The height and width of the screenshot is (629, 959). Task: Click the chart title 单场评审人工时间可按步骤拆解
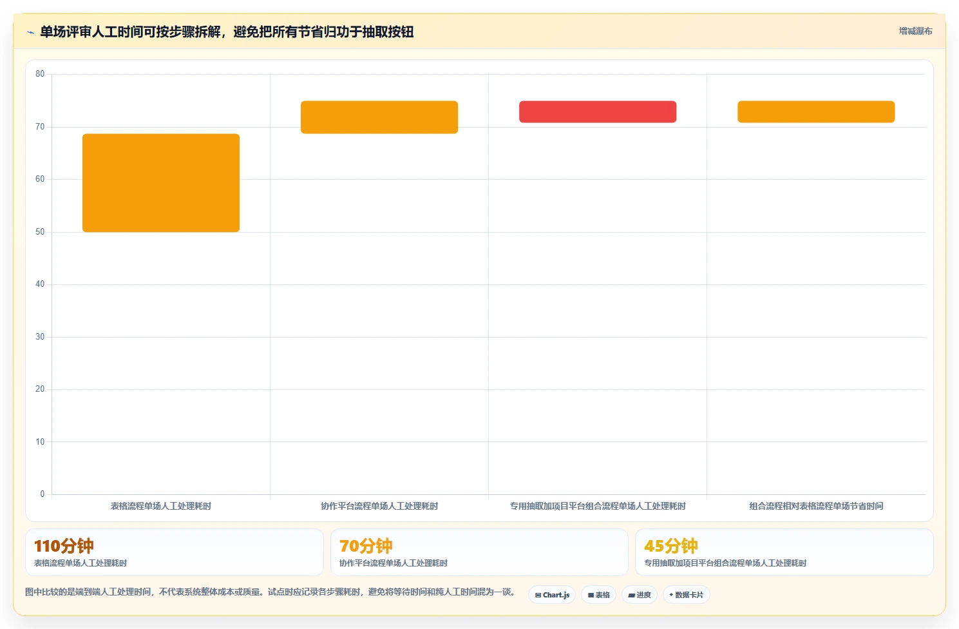tap(227, 32)
